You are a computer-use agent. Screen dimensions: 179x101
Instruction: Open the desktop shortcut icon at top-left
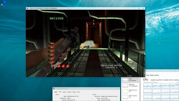pyautogui.click(x=3, y=4)
